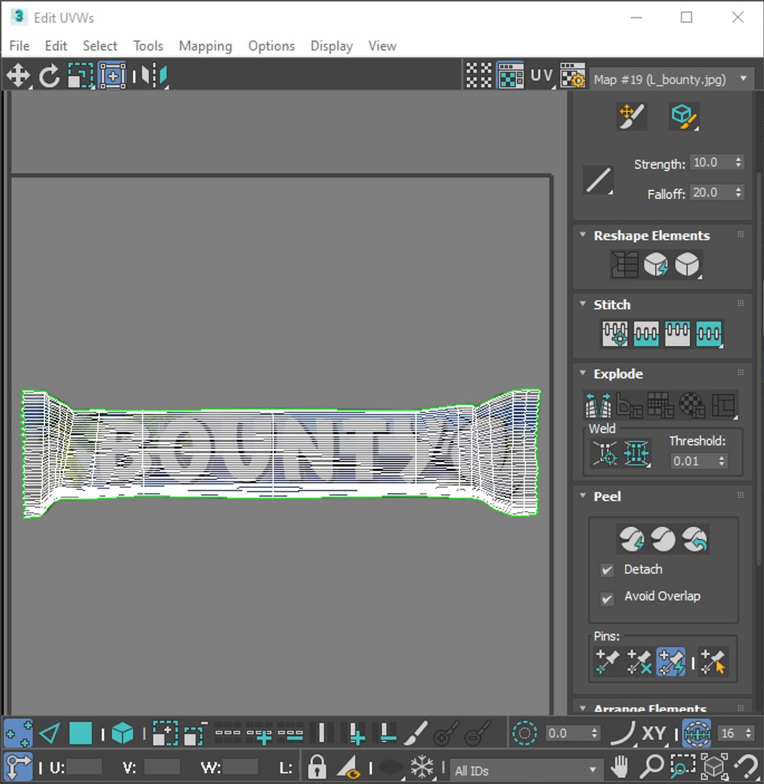The height and width of the screenshot is (784, 764).
Task: Click Stitch Custom icon
Action: click(x=709, y=333)
